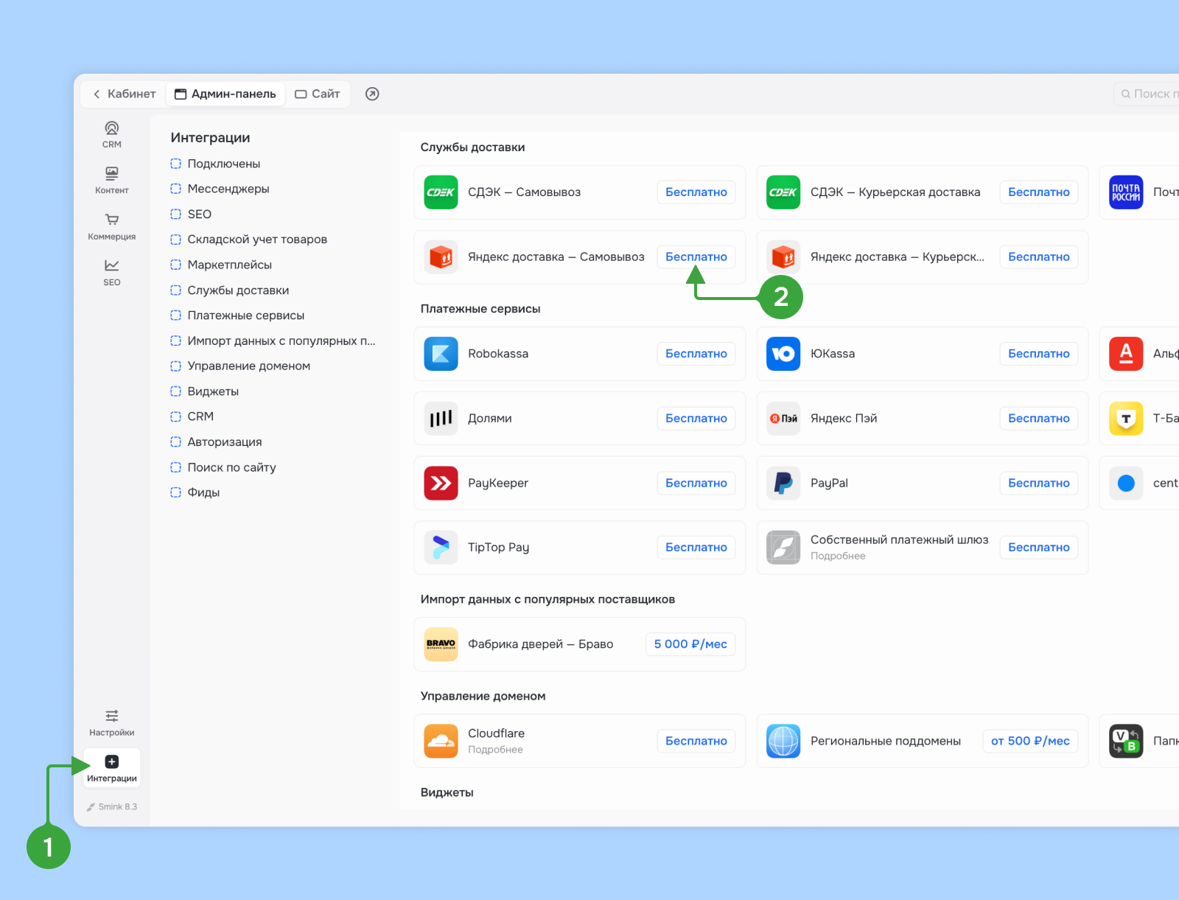Click the Т-Банк yellow shield logo
The width and height of the screenshot is (1179, 900).
pos(1126,419)
